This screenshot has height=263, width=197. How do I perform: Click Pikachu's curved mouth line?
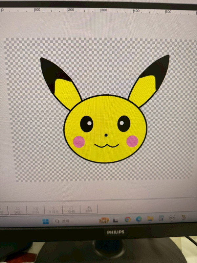pyautogui.click(x=107, y=146)
